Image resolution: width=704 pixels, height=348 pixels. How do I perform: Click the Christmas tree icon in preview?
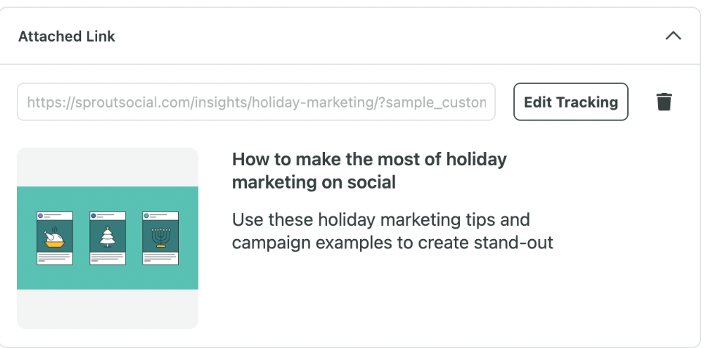click(x=107, y=236)
